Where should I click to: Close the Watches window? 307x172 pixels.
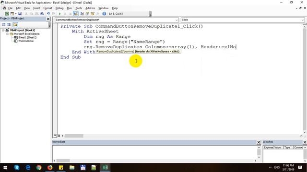click(305, 142)
